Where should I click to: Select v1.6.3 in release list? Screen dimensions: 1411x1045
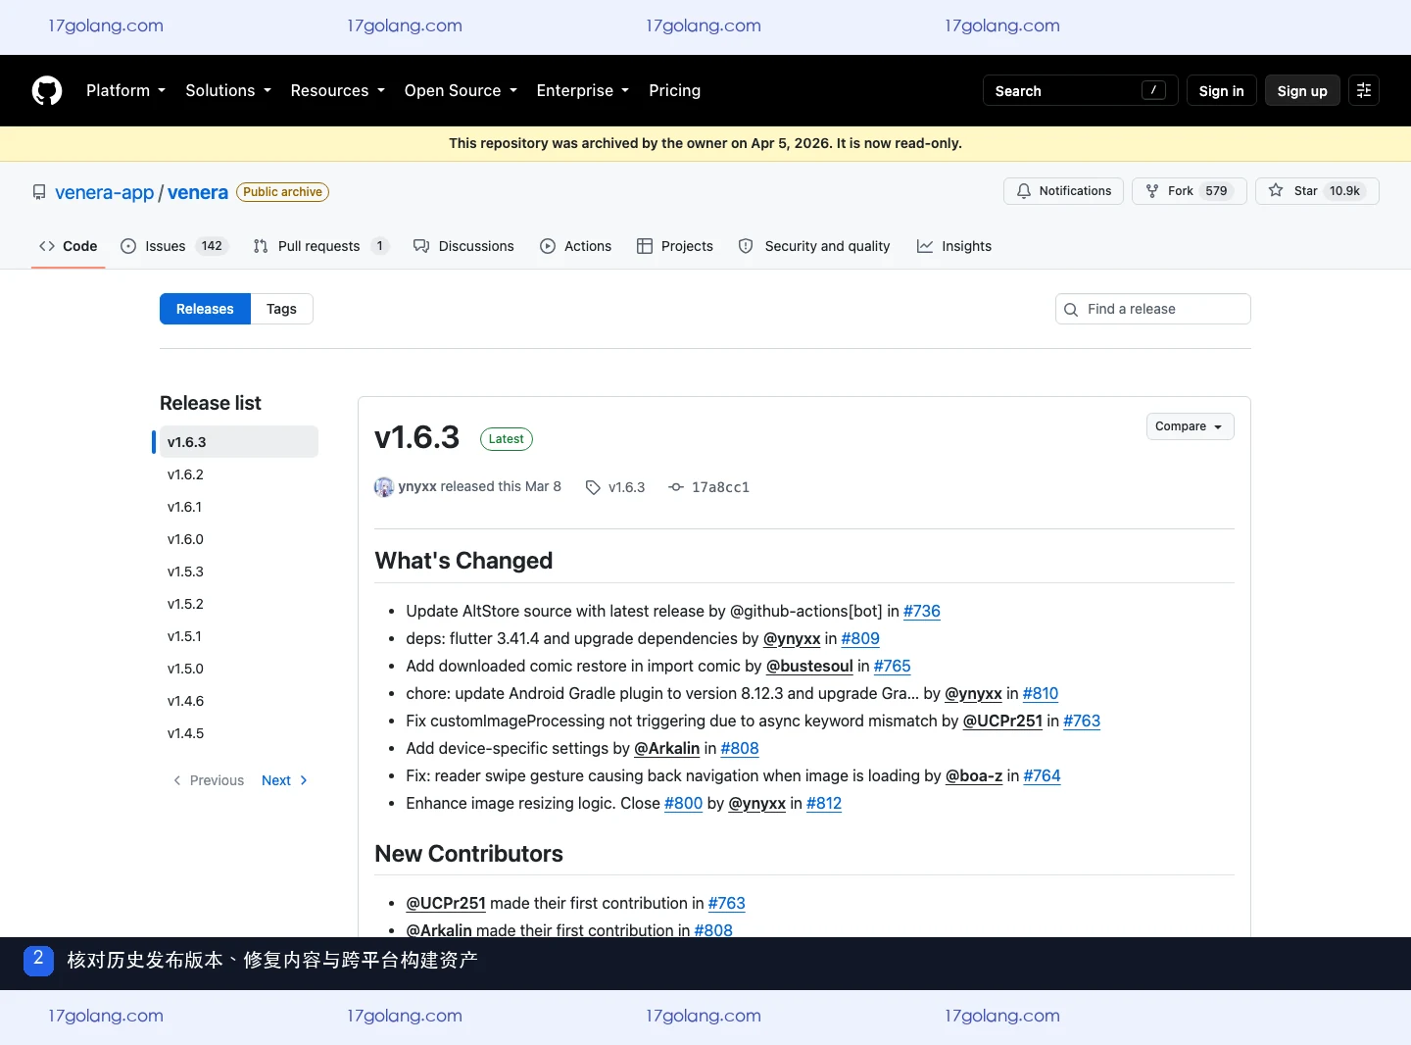pyautogui.click(x=238, y=442)
